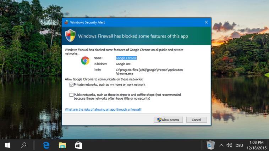Select the highlighted Google Chrome name field
Viewport: 269px width, 151px height.
coord(126,58)
